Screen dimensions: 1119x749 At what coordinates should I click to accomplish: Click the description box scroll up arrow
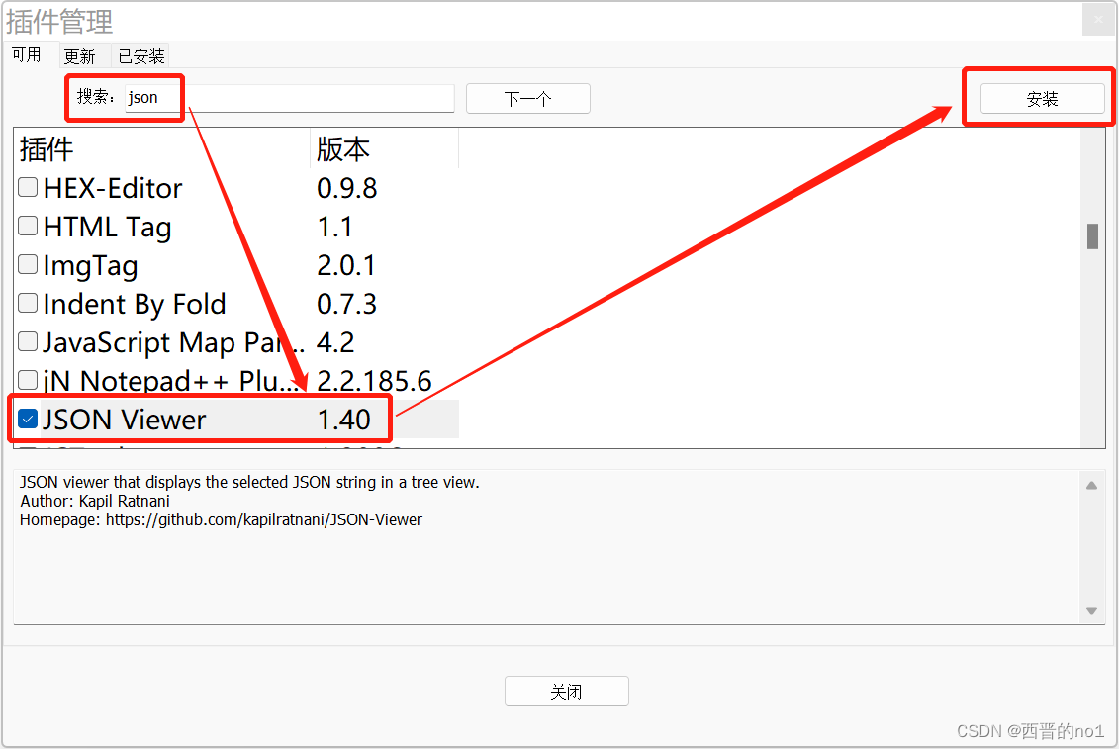coord(1092,486)
